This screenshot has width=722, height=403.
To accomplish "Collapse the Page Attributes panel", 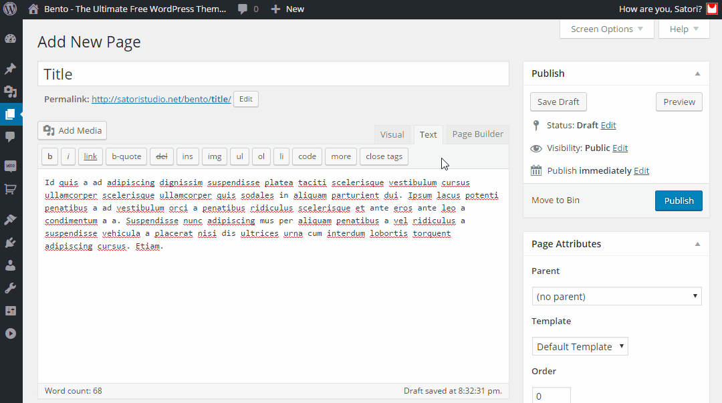I will [x=697, y=244].
